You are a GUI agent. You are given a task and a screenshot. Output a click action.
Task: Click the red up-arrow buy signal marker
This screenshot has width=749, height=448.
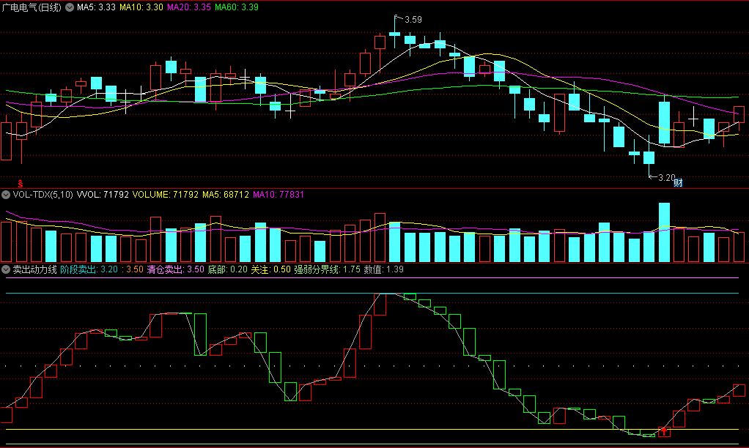point(664,432)
